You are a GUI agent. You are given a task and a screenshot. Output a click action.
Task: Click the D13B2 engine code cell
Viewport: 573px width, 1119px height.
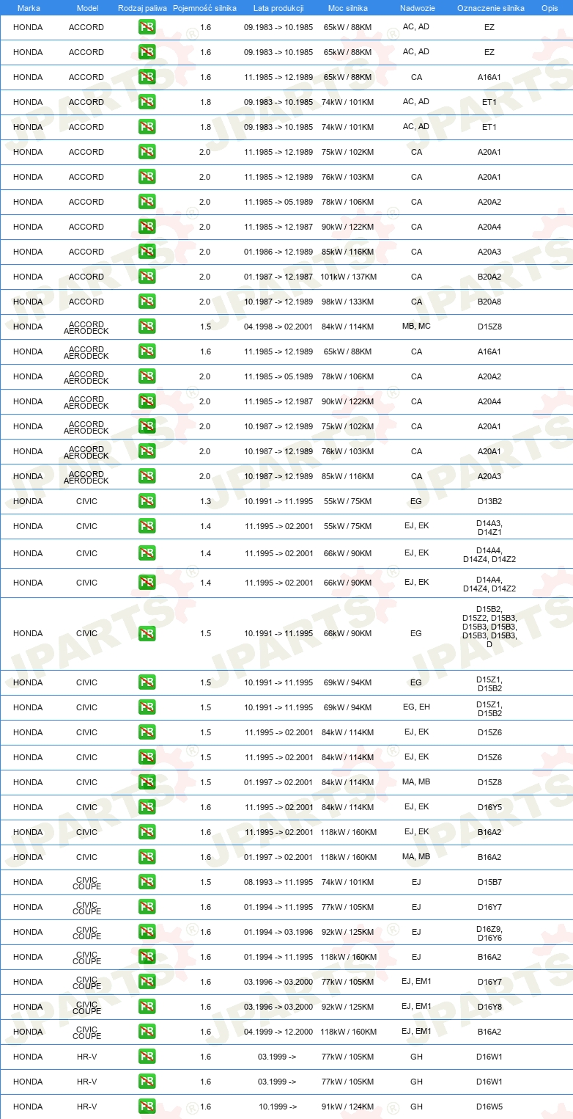coord(489,501)
